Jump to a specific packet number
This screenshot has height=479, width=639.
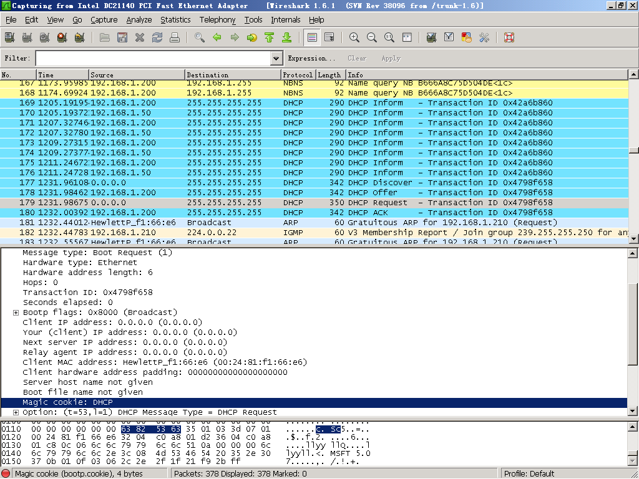[x=252, y=37]
